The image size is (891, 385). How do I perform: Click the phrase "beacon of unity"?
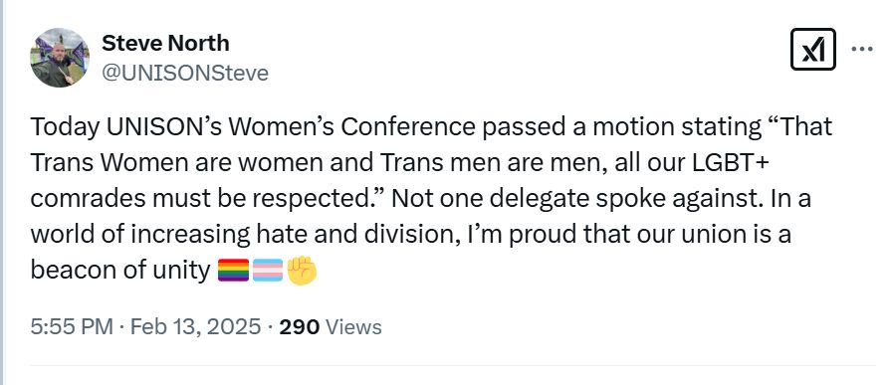120,271
